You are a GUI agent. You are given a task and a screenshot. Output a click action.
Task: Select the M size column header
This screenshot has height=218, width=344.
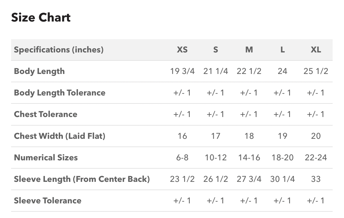249,50
